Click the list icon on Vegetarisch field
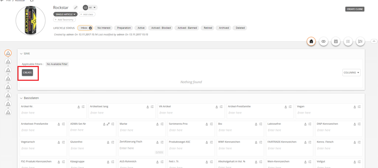 pos(63,142)
